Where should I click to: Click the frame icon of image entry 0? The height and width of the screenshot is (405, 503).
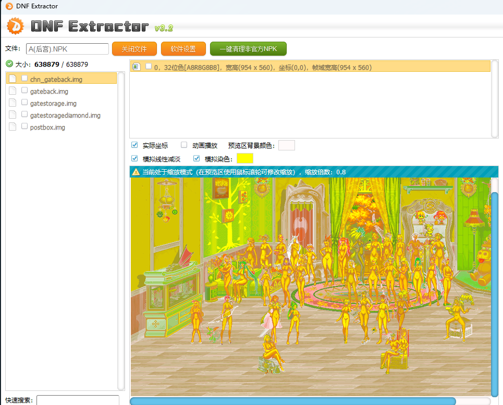(137, 67)
